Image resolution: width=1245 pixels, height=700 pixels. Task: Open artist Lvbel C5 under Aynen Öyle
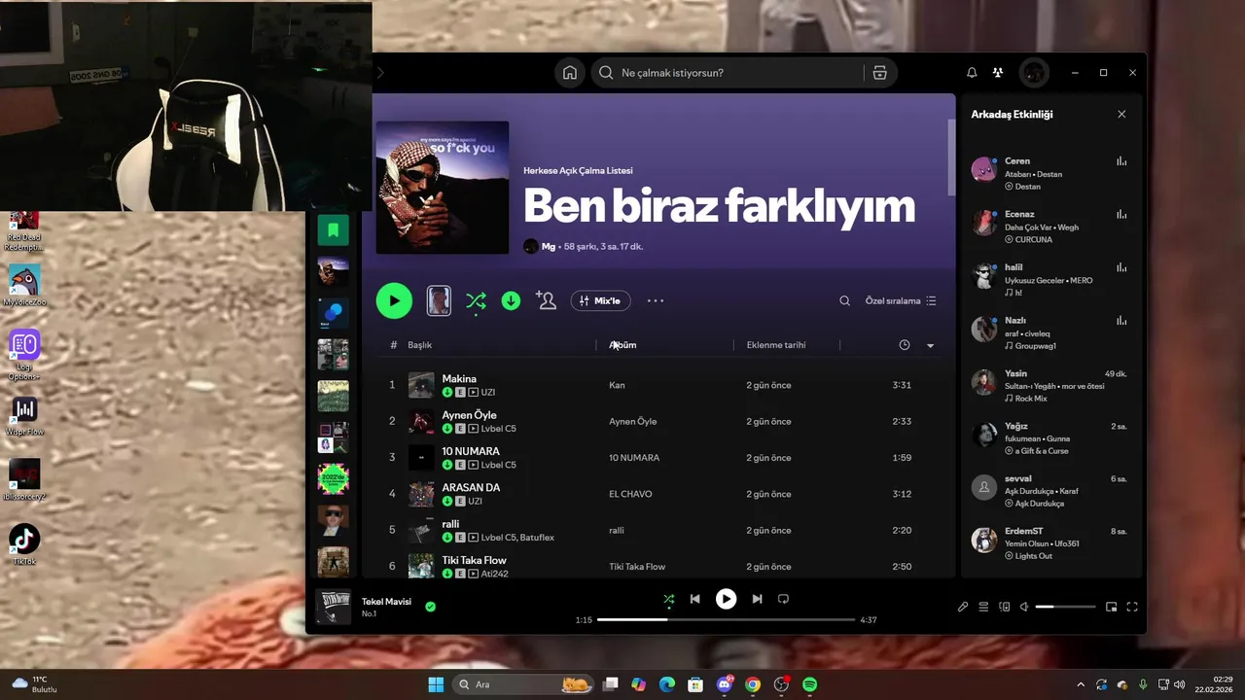tap(498, 429)
